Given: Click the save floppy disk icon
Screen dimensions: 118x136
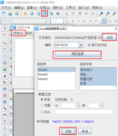Looking at the screenshot, I should (x=17, y=14).
